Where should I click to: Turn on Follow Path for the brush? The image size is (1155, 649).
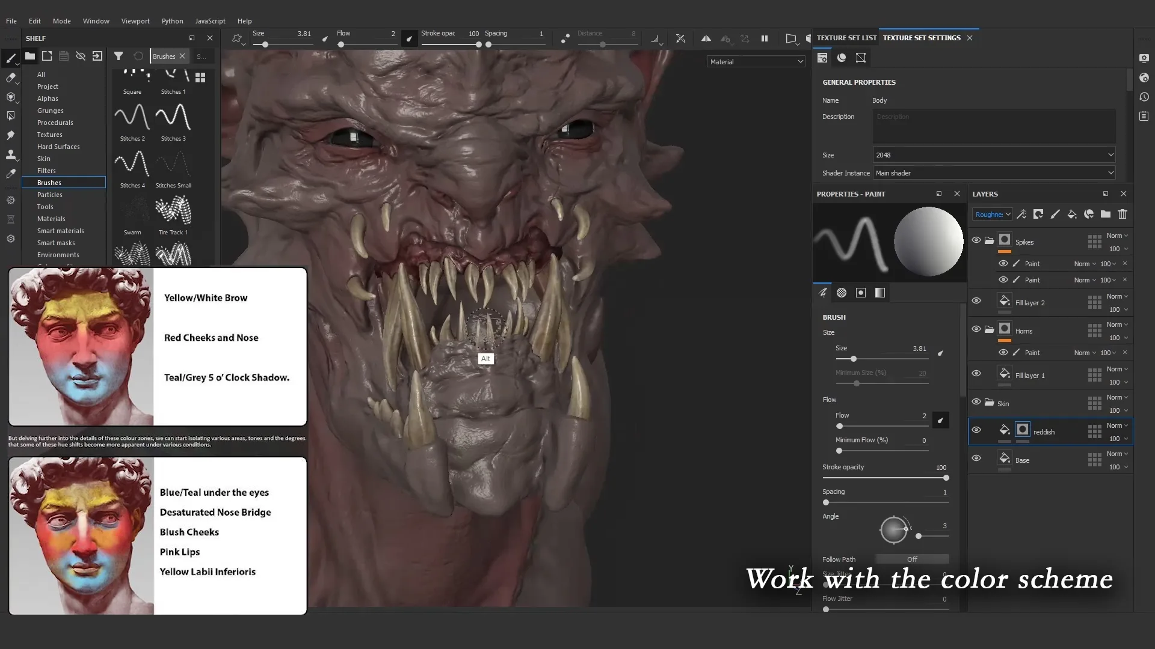(912, 559)
